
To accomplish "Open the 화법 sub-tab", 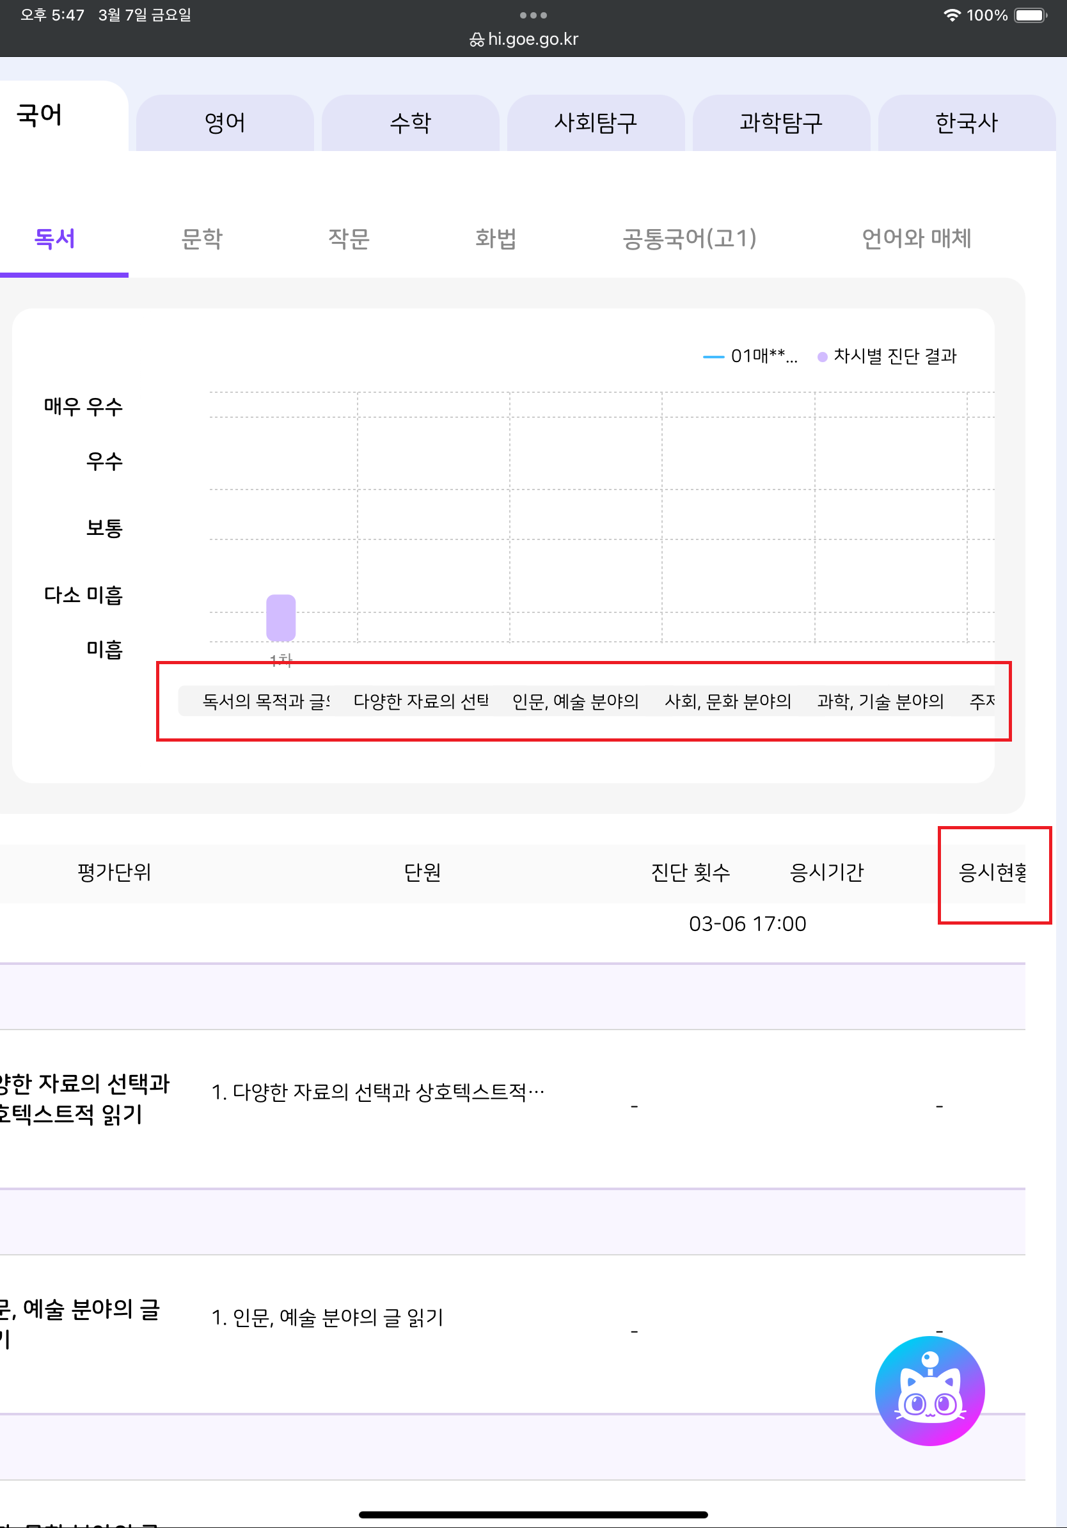I will click(x=496, y=238).
